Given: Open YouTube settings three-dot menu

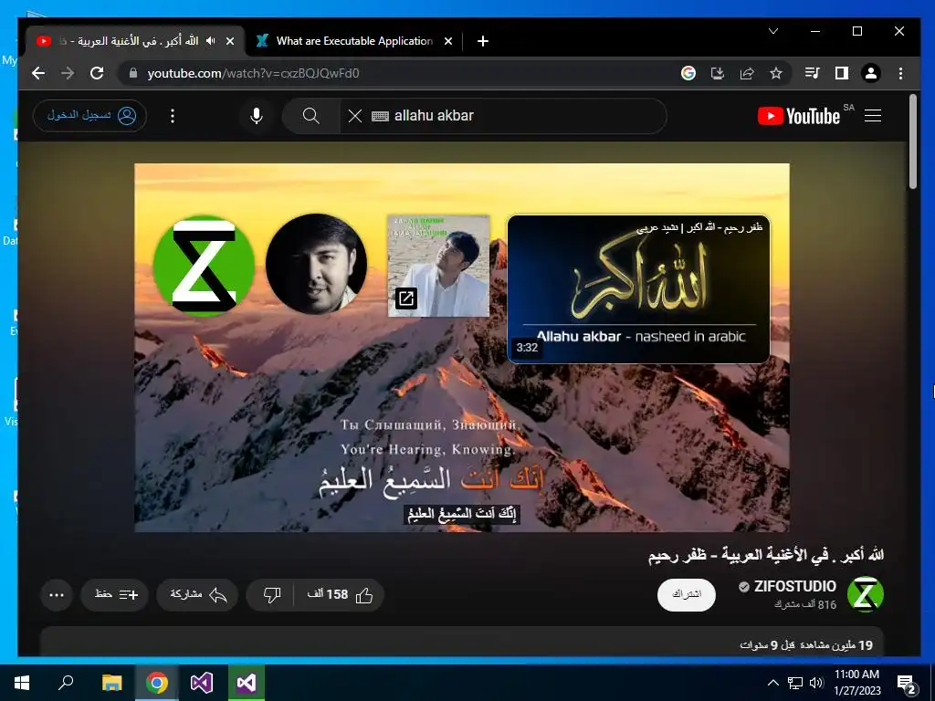Looking at the screenshot, I should (x=173, y=116).
